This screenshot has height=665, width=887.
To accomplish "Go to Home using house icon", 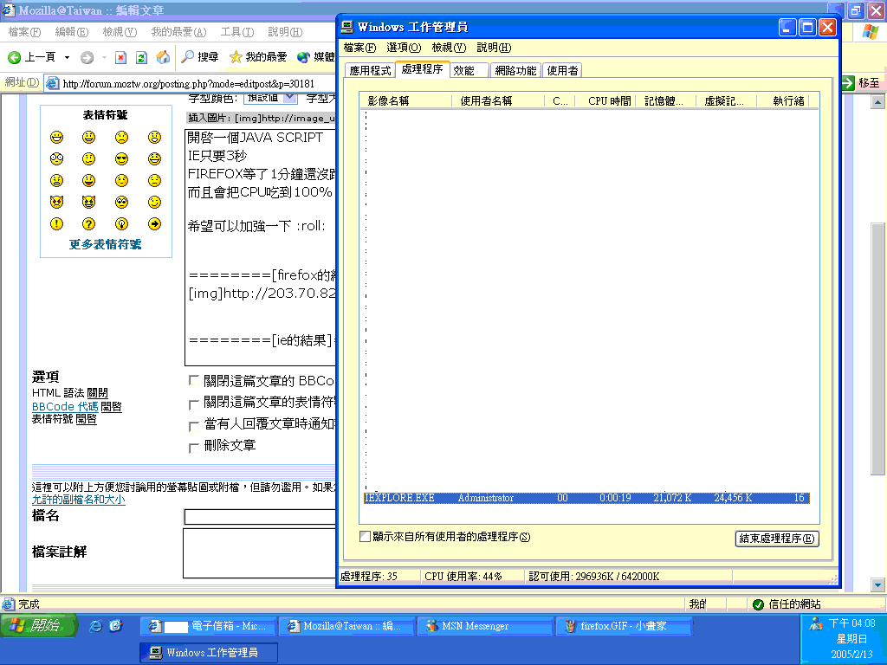I will tap(163, 57).
